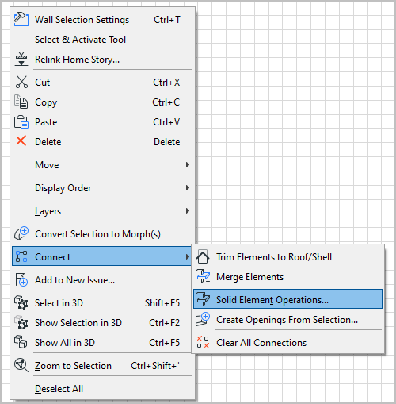Click the red Delete X icon

tap(21, 140)
